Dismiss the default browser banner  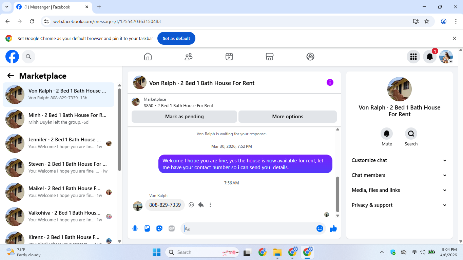455,38
